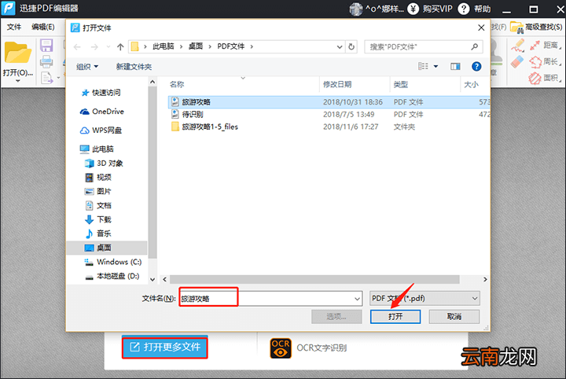Viewport: 566px width, 379px height.
Task: Expand the recent locations dropdown arrow
Action: click(108, 47)
